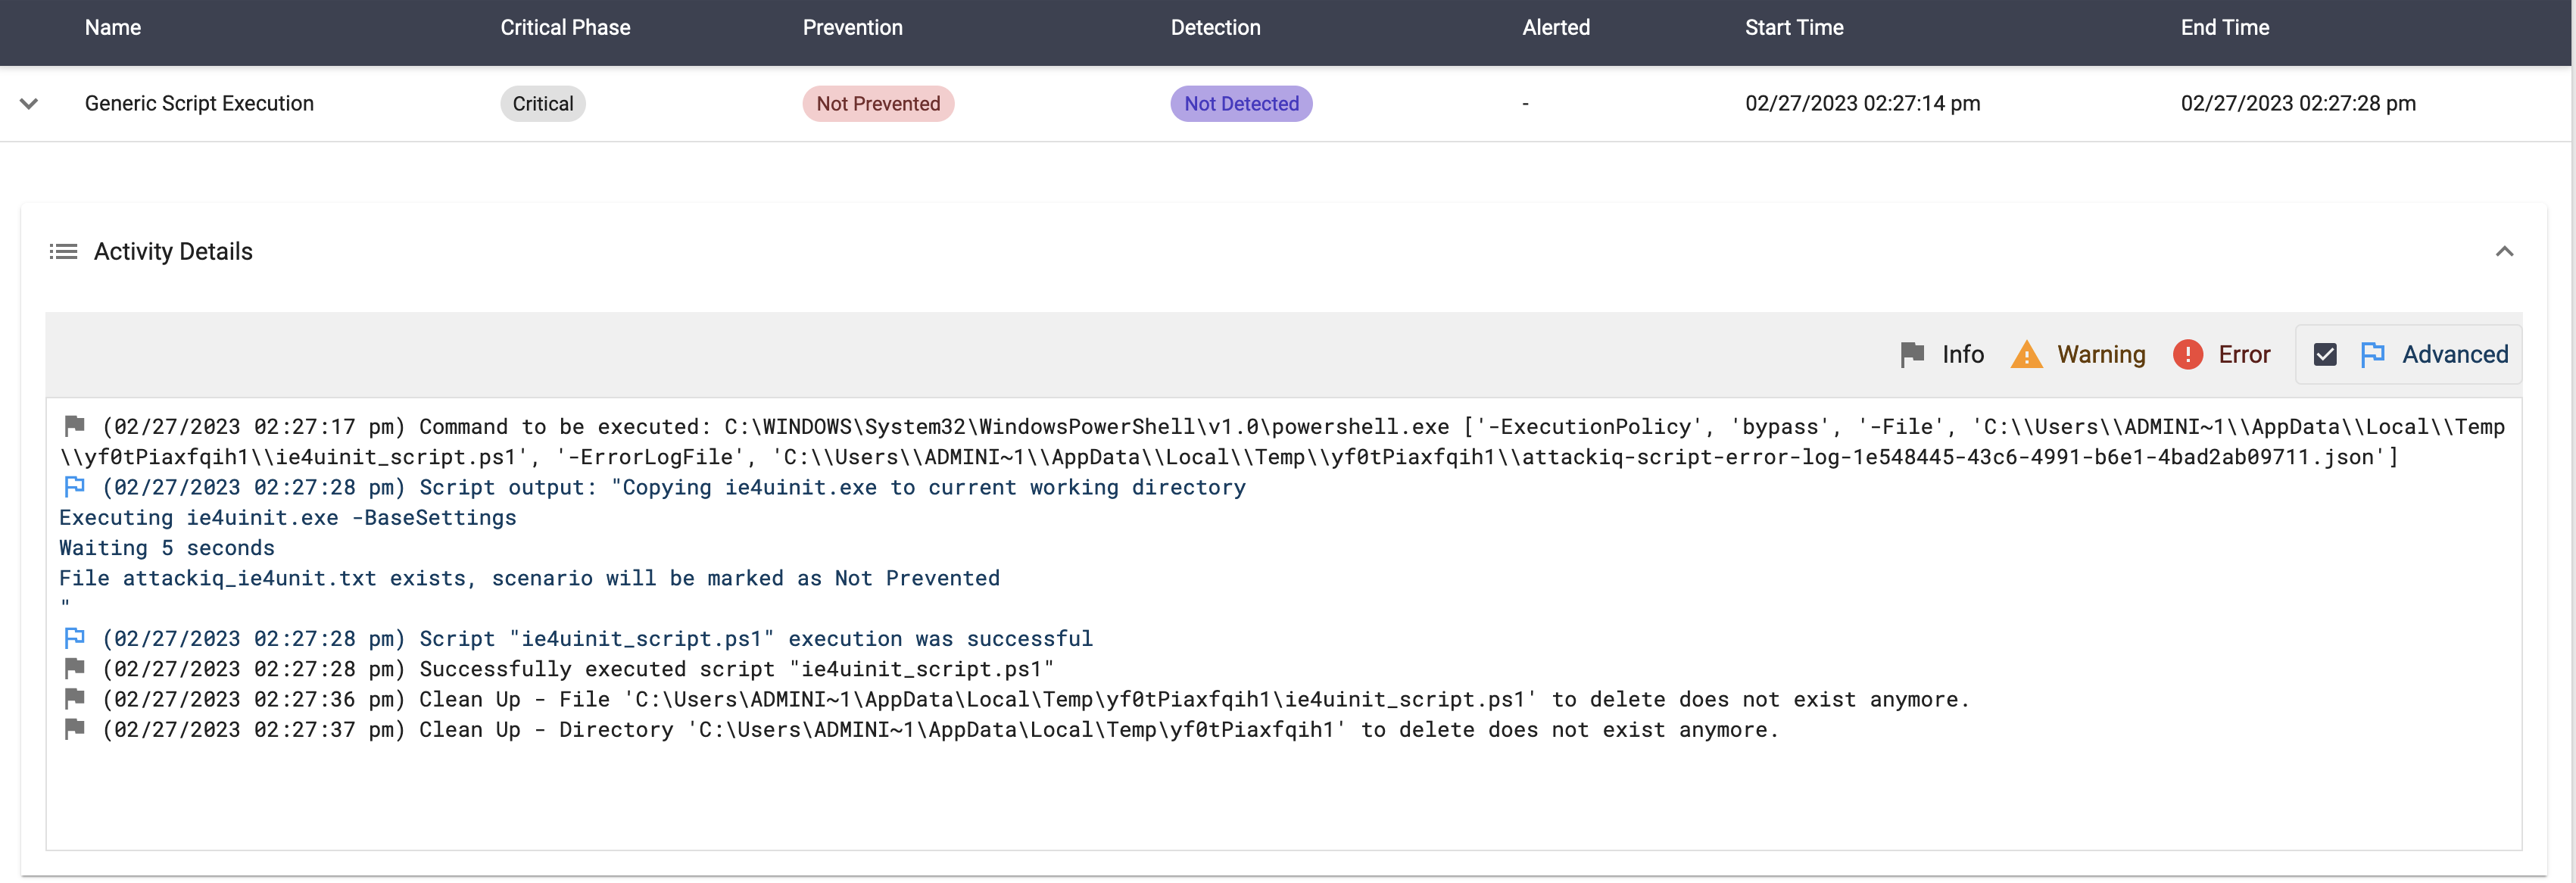Screen dimensions: 2576x883
Task: Click blue flag beside 'Script output' log entry
Action: 74,487
